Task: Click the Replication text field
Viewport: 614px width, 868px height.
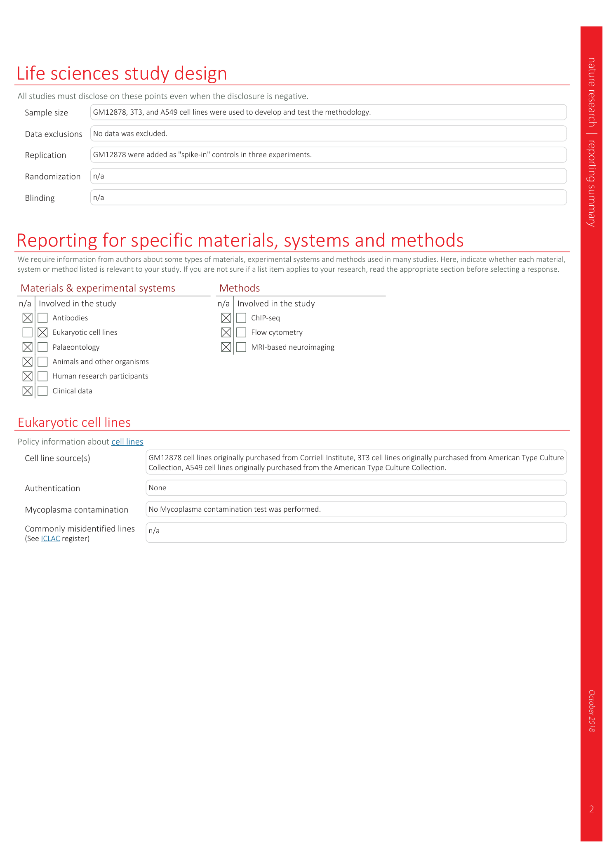Action: 328,155
